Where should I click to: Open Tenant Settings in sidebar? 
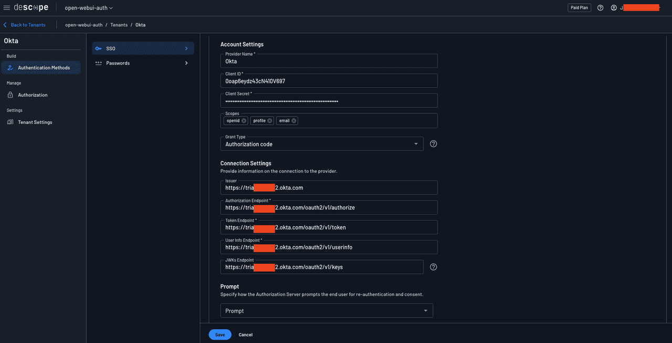35,122
